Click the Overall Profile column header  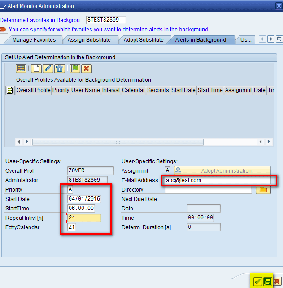click(34, 90)
